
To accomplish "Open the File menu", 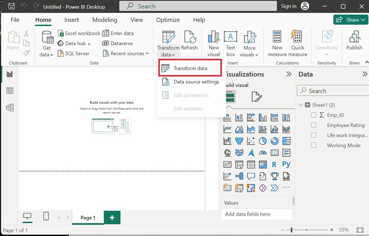I will (x=15, y=20).
